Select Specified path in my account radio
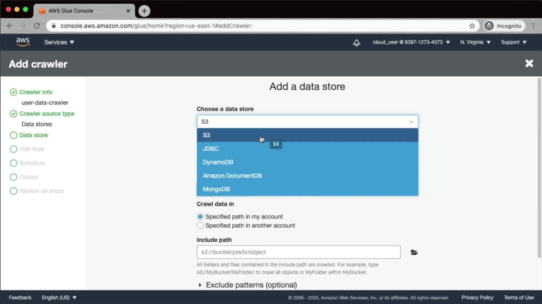 click(x=200, y=217)
